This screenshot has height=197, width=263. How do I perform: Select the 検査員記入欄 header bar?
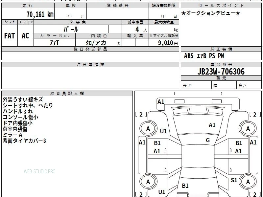pyautogui.click(x=67, y=94)
